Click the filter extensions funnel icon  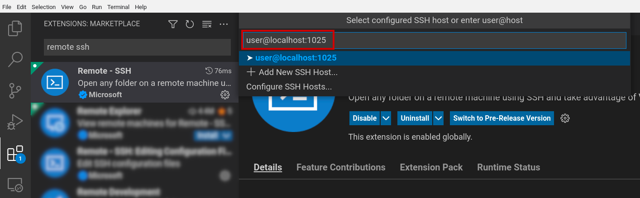click(x=173, y=24)
